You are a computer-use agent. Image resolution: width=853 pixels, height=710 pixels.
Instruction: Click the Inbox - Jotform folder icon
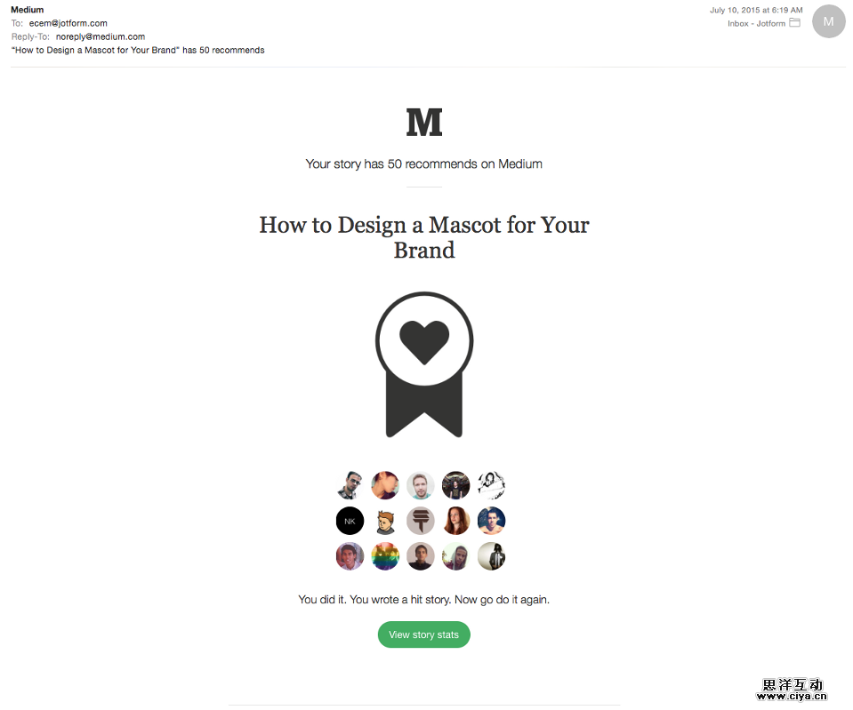click(x=795, y=23)
